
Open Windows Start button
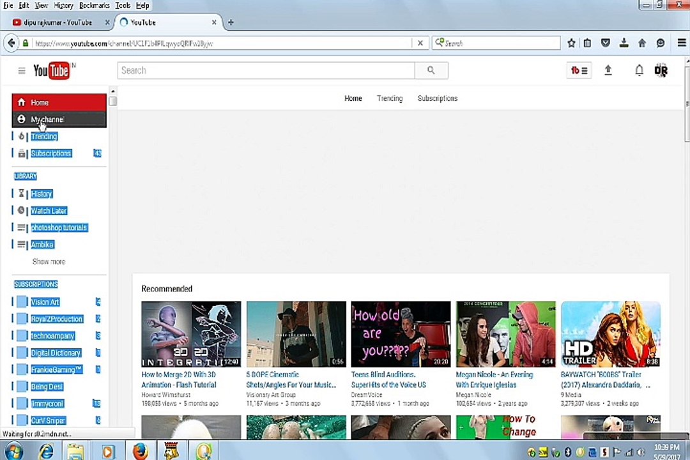pyautogui.click(x=13, y=452)
